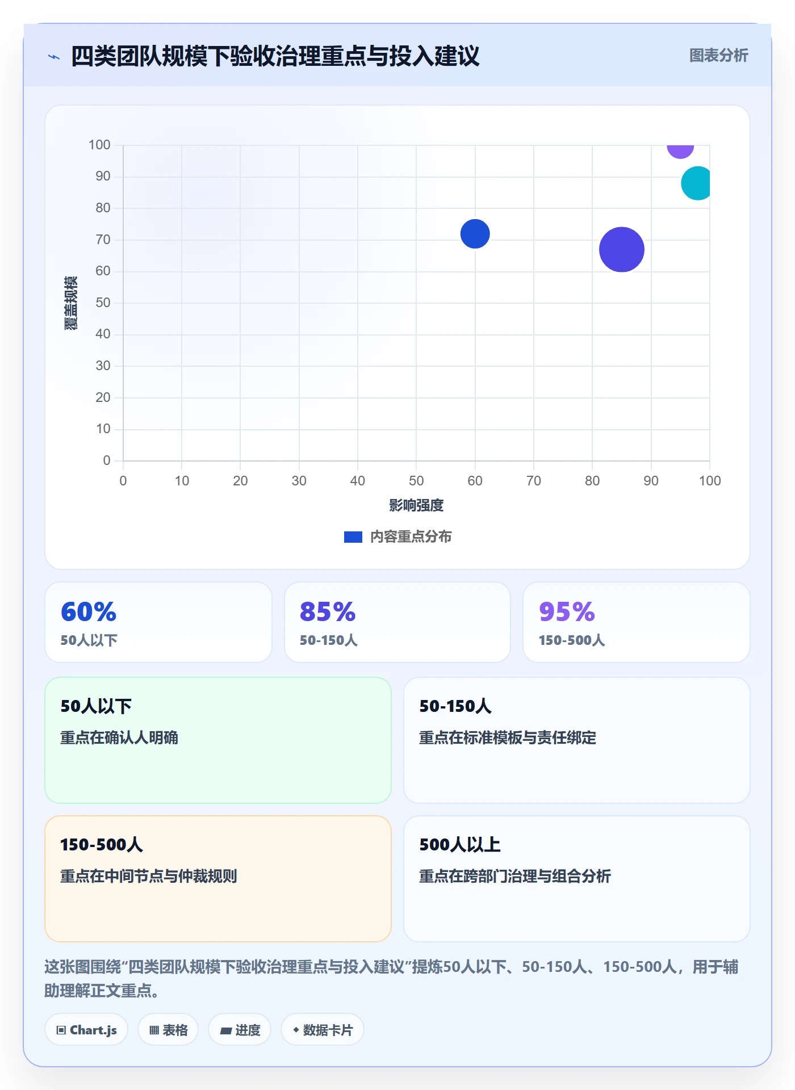Select the cyan bubble near impact 98
Image resolution: width=795 pixels, height=1090 pixels.
(696, 183)
